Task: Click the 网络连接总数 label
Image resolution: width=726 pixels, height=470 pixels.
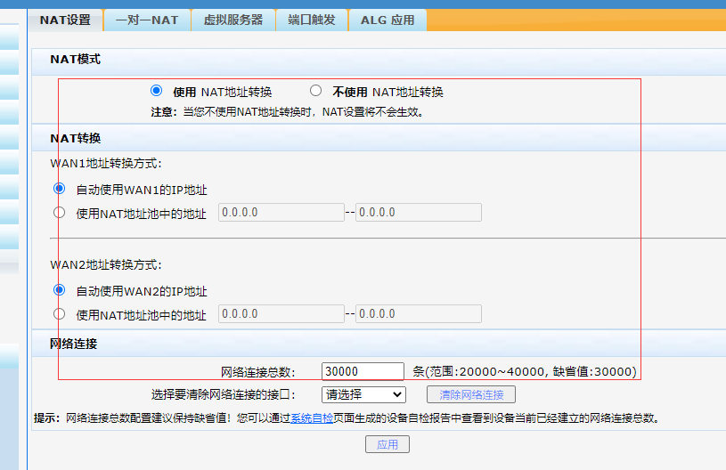Action: click(258, 372)
